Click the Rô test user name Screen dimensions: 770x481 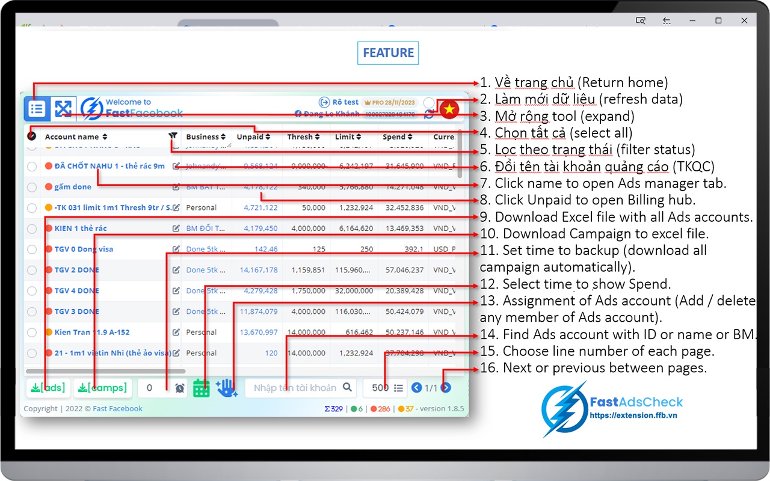[x=345, y=102]
